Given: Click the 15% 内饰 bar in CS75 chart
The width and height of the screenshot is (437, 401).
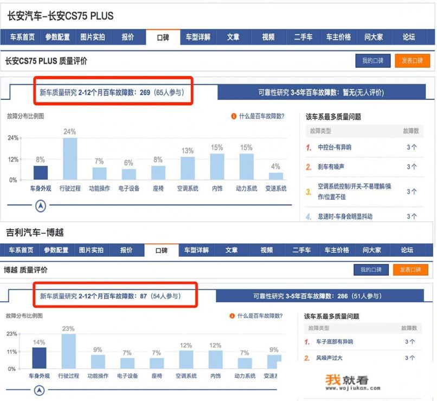Looking at the screenshot, I should click(217, 167).
